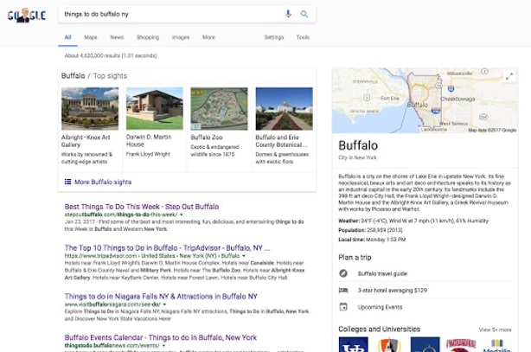Click the blue search magnifier icon
Viewport: 531px width, 352px height.
click(304, 14)
